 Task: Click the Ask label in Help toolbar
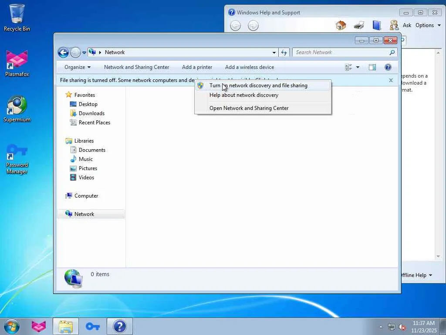407,25
